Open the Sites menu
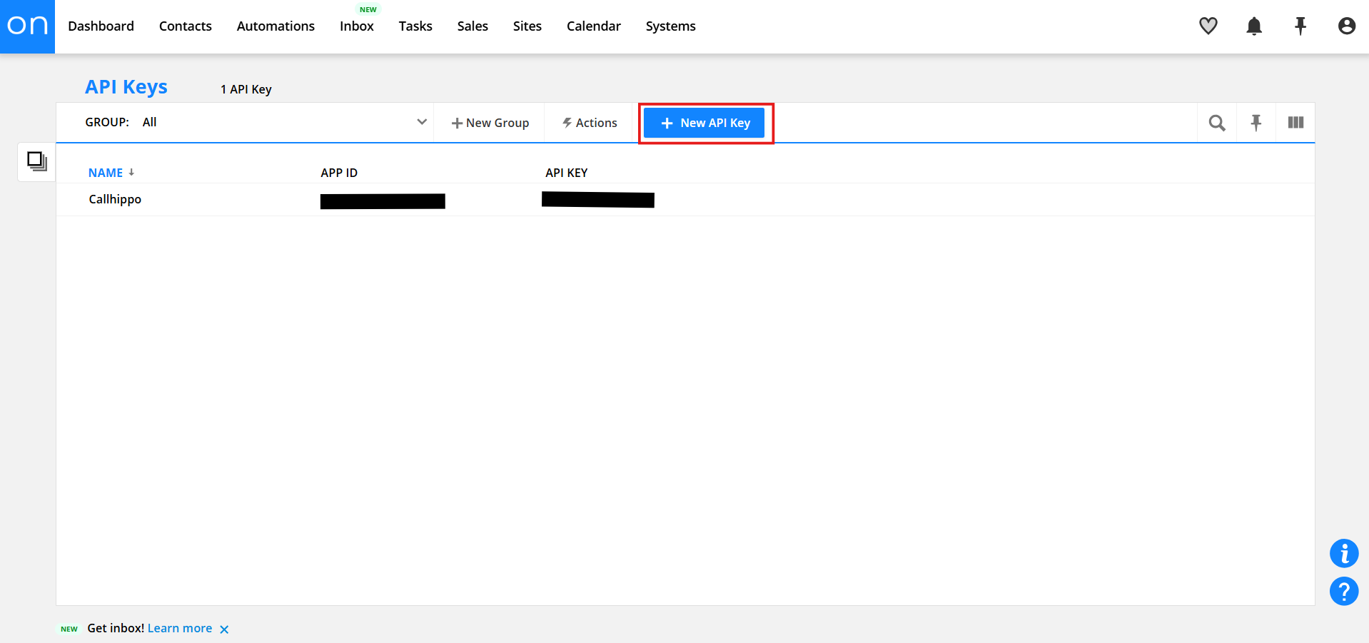Screen dimensions: 1369x643 [x=527, y=26]
